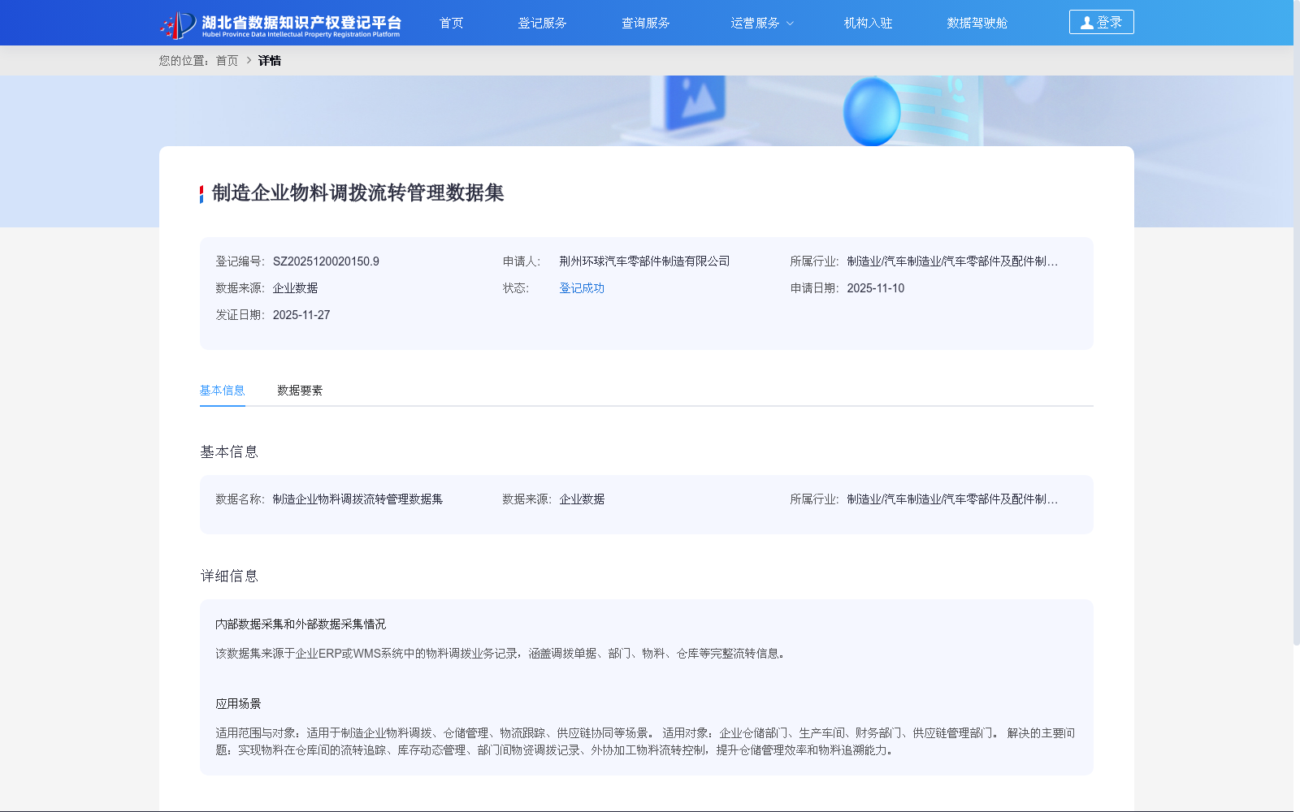Screen dimensions: 1300x812
Task: Click applicant 荆州环球汽车零部件制造有限公司
Action: click(644, 261)
